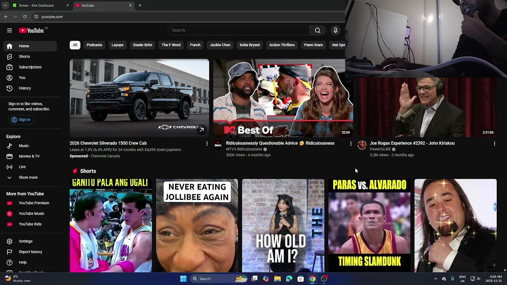
Task: Click the Sign in button
Action: click(21, 120)
